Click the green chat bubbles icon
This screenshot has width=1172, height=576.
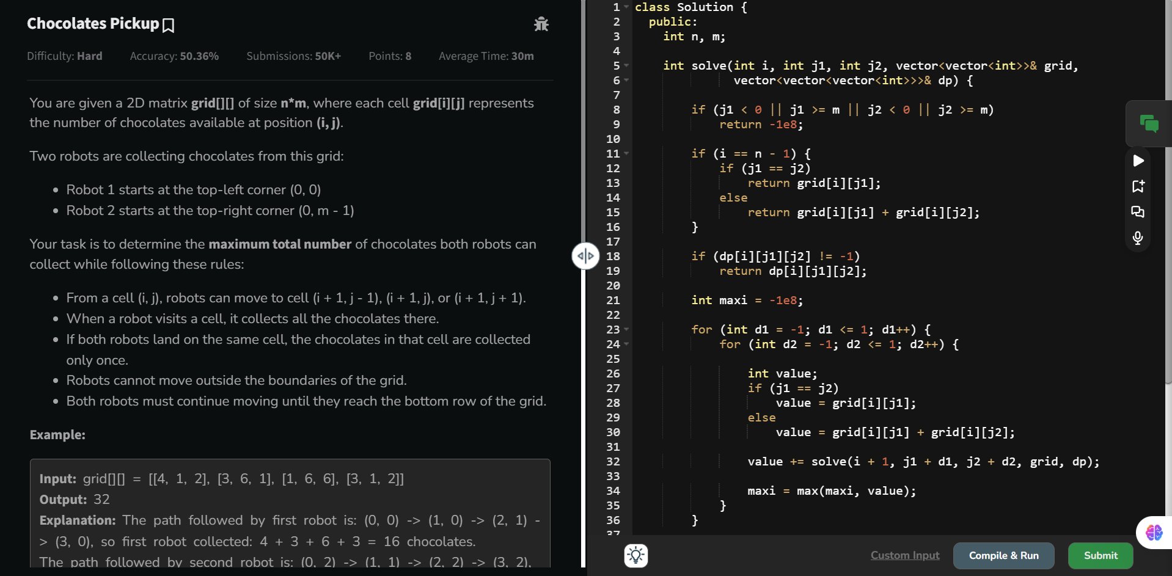click(1148, 124)
